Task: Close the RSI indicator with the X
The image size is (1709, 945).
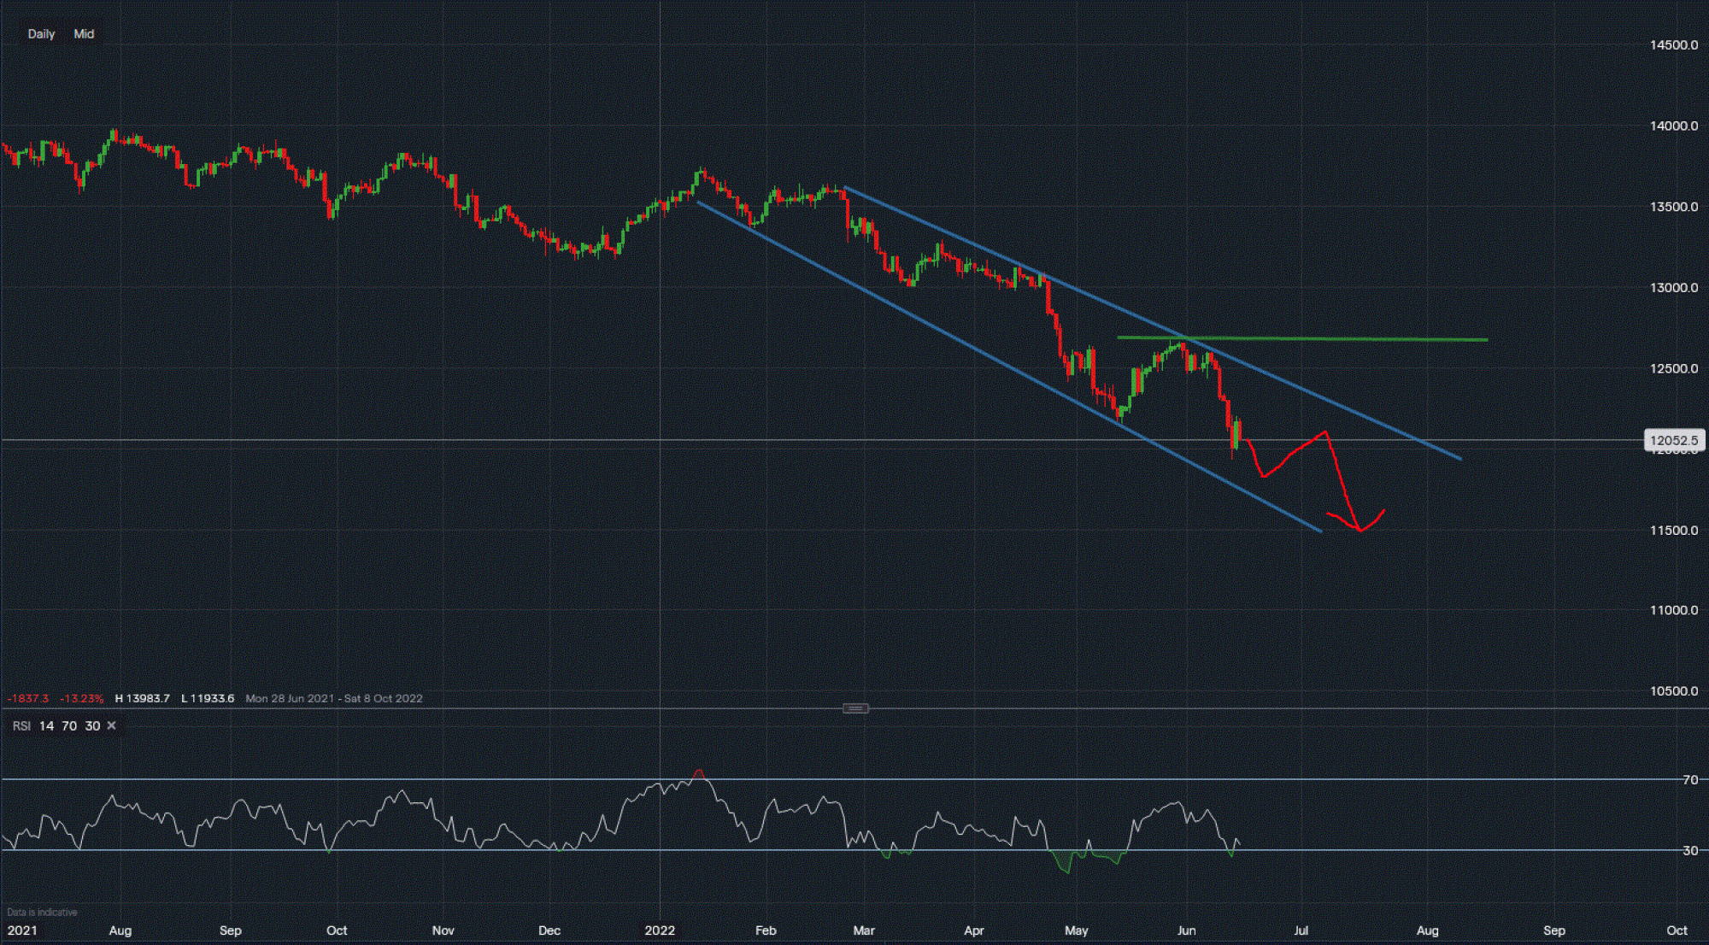Action: click(111, 725)
